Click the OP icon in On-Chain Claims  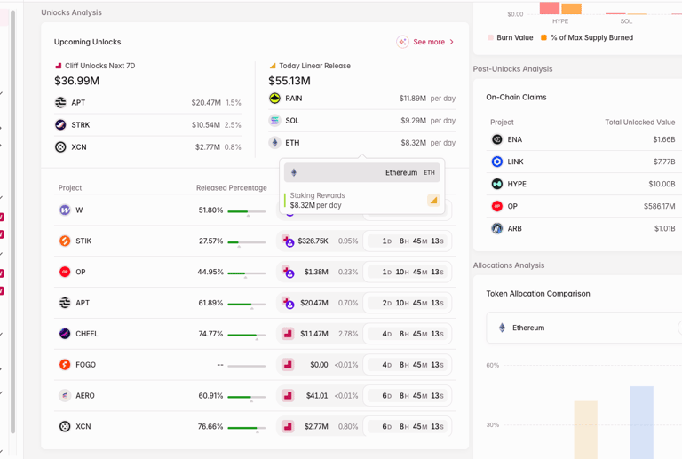click(x=496, y=206)
